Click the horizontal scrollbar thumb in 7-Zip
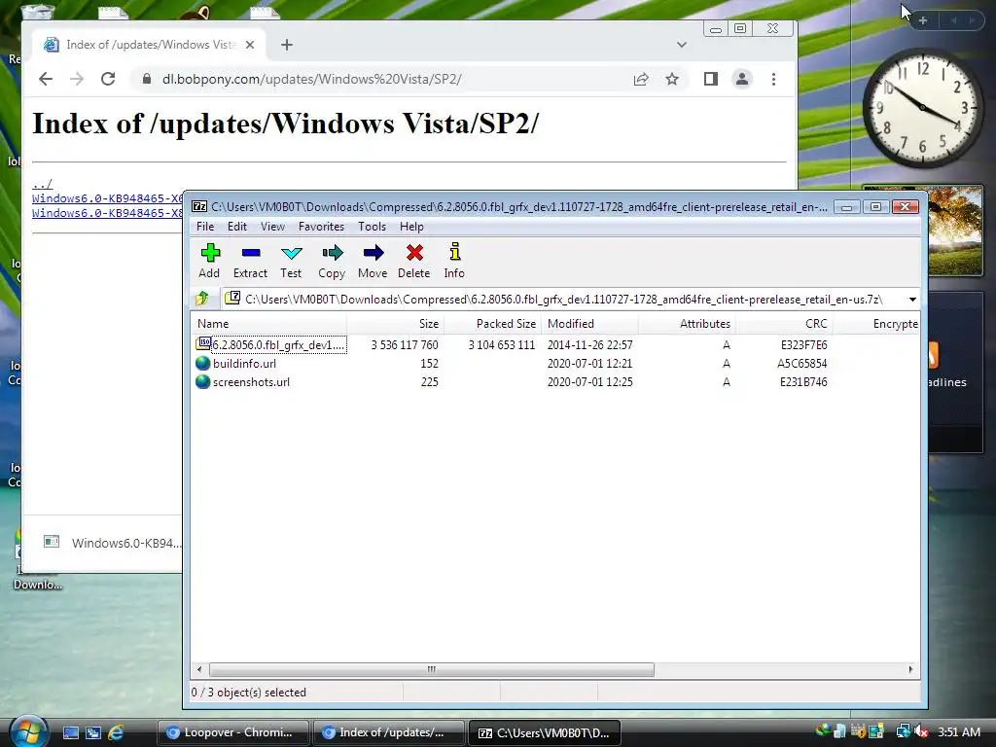Viewport: 996px width, 747px height. (431, 669)
